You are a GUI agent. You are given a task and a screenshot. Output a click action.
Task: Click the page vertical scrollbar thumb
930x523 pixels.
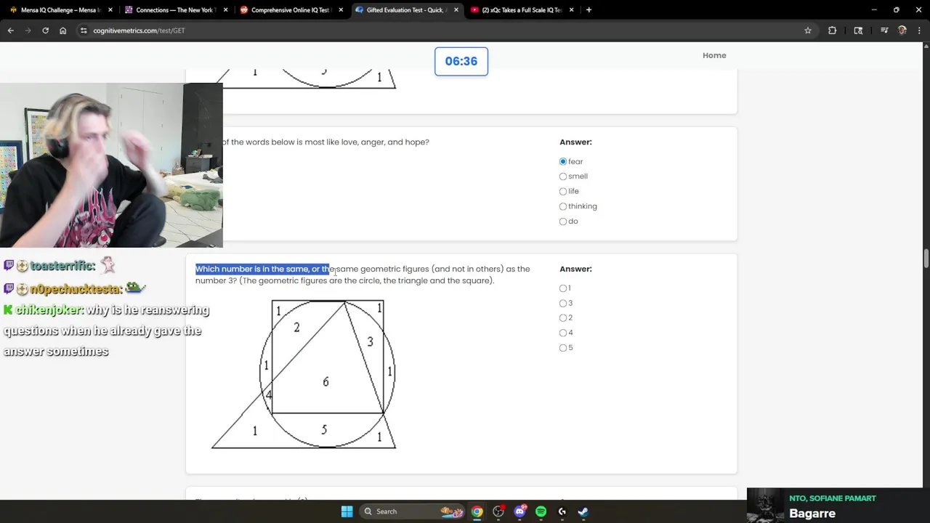pyautogui.click(x=926, y=259)
